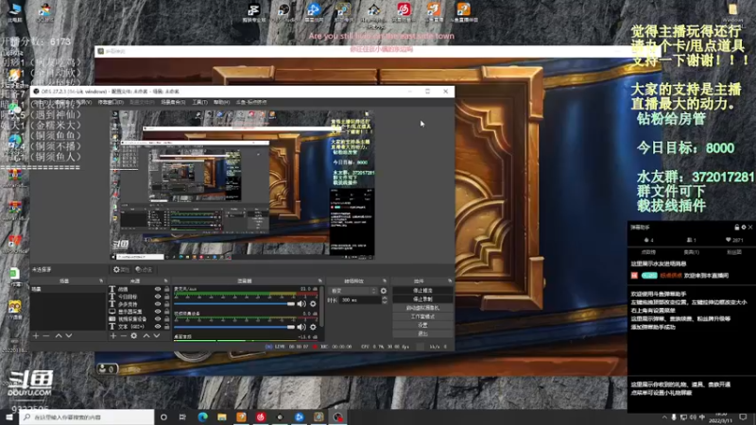Screen dimensions: 756x425
Task: Open the 配置文件 menu in OBS
Action: click(143, 102)
